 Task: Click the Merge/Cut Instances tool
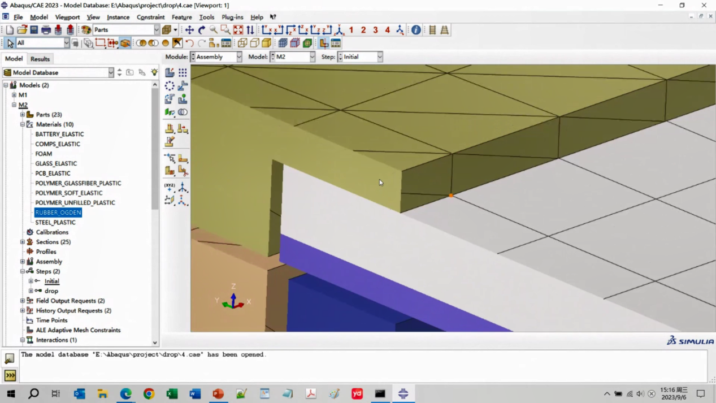(183, 112)
